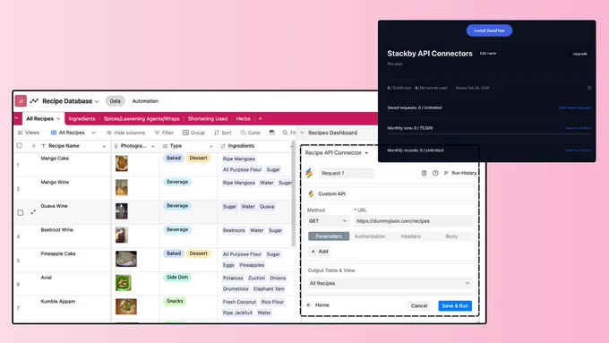Click the Install DataFlow button

(x=489, y=30)
